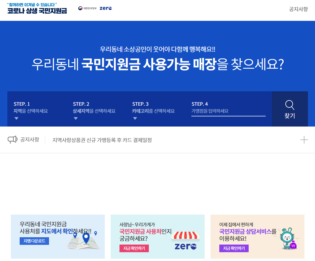Viewport: 315px width, 261px height.
Task: Click the 국민지원금 사용처 pink text
Action: point(140,231)
